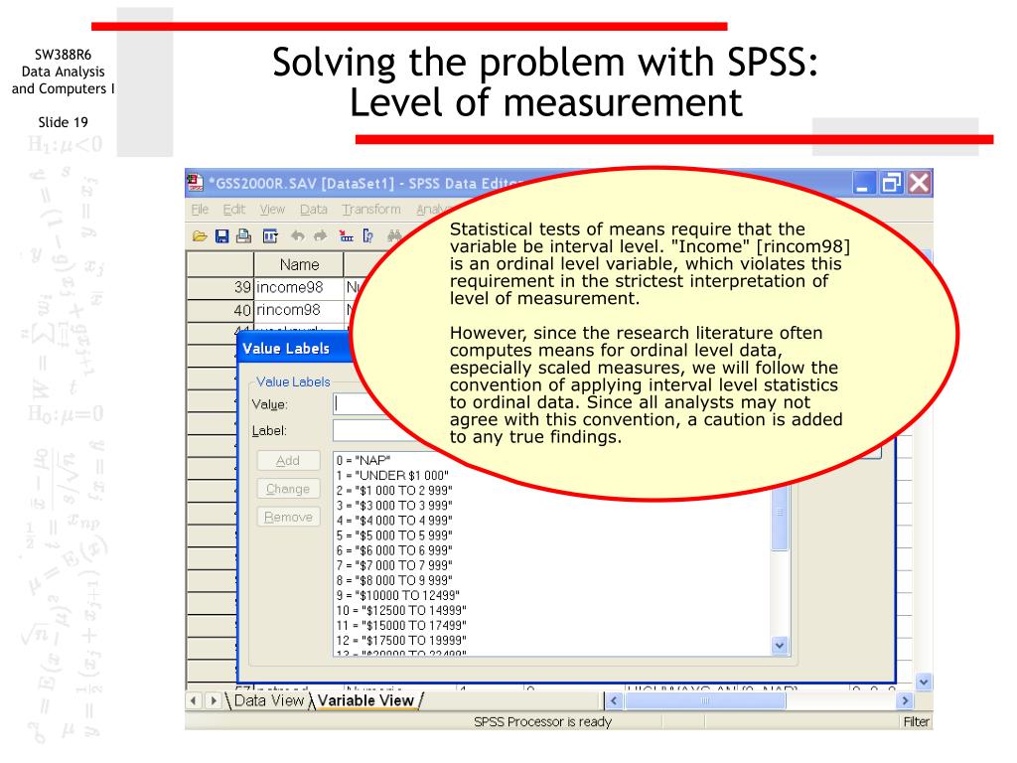Click the Redo arrow in toolbar
This screenshot has height=763, width=1017.
click(320, 236)
